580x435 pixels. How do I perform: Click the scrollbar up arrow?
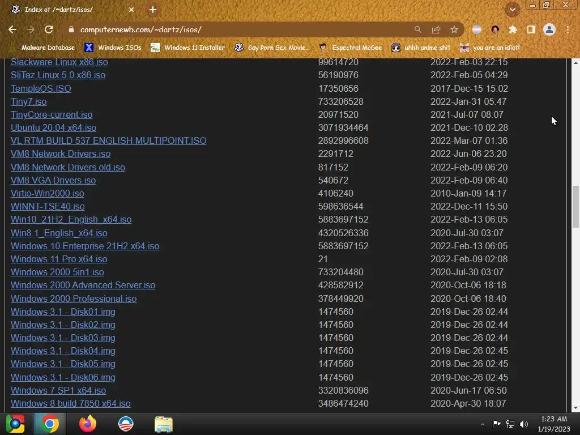tap(575, 63)
